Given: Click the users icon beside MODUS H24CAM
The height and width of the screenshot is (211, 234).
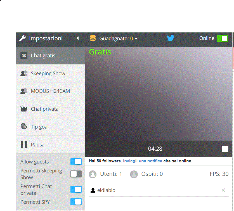Looking at the screenshot, I should (x=24, y=91).
